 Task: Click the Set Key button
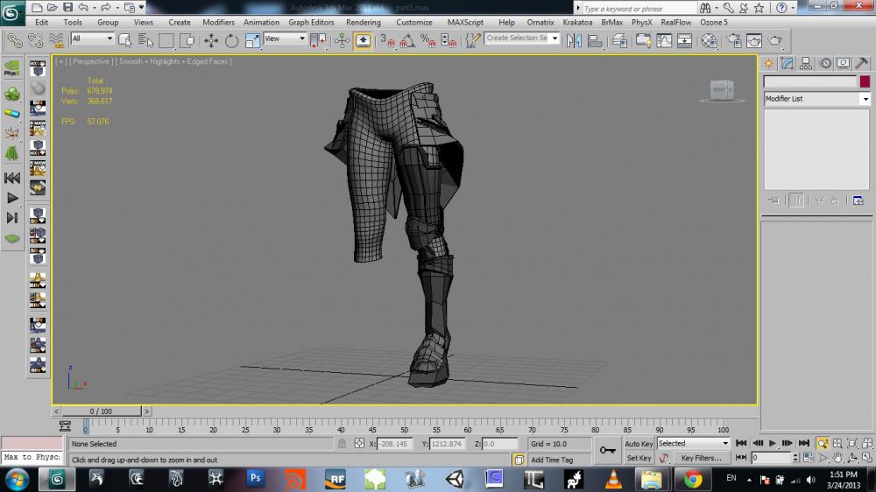tap(639, 458)
